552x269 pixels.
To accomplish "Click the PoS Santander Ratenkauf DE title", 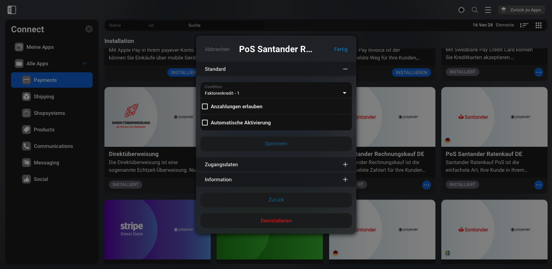I will point(484,154).
